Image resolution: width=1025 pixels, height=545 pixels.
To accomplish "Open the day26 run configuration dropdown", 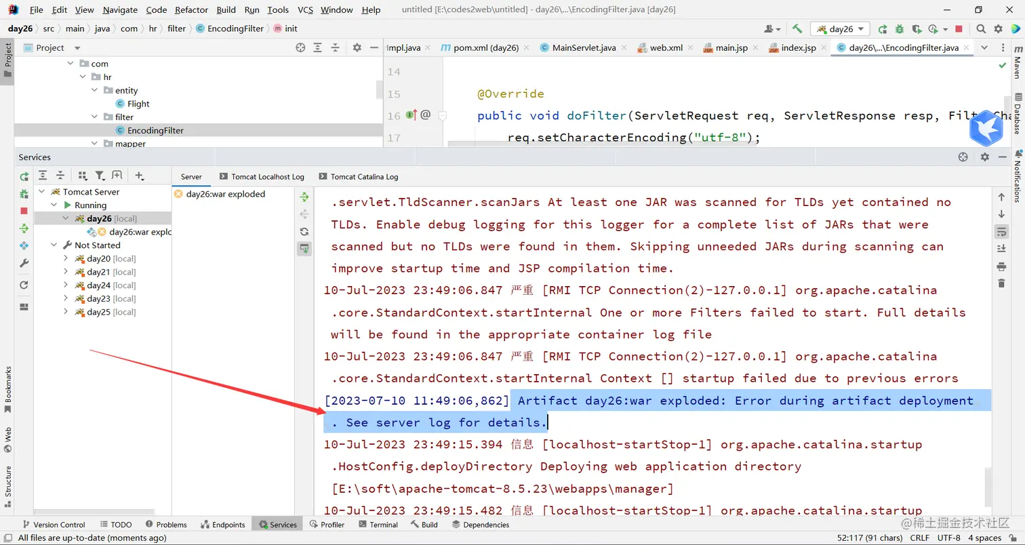I will (841, 29).
